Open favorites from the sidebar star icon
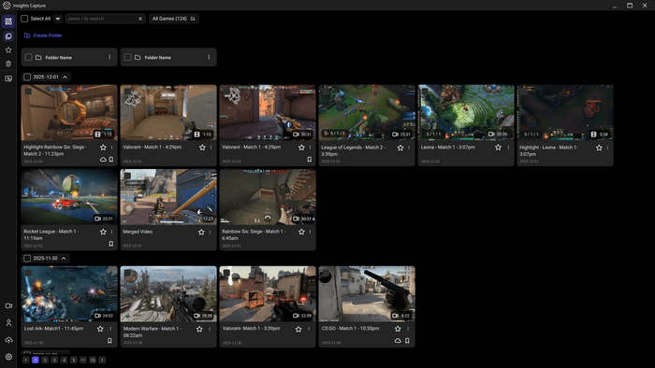 point(8,50)
